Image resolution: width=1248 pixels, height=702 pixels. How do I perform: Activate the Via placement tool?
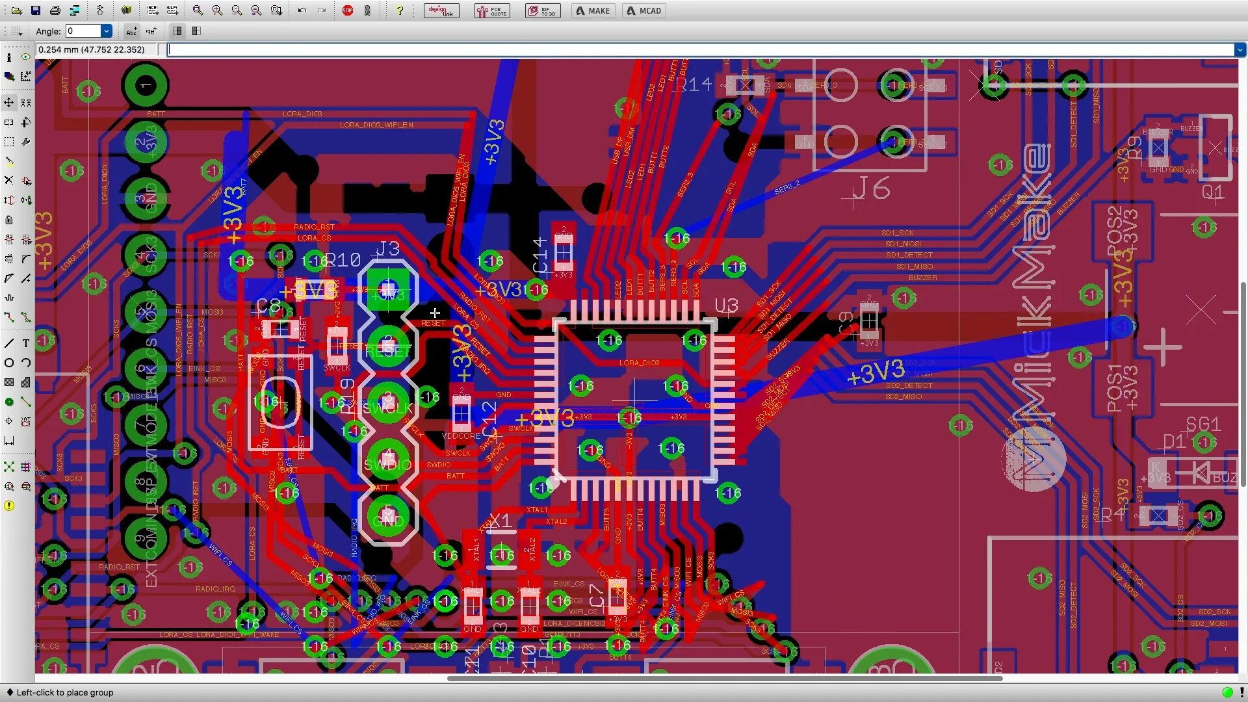pyautogui.click(x=9, y=402)
